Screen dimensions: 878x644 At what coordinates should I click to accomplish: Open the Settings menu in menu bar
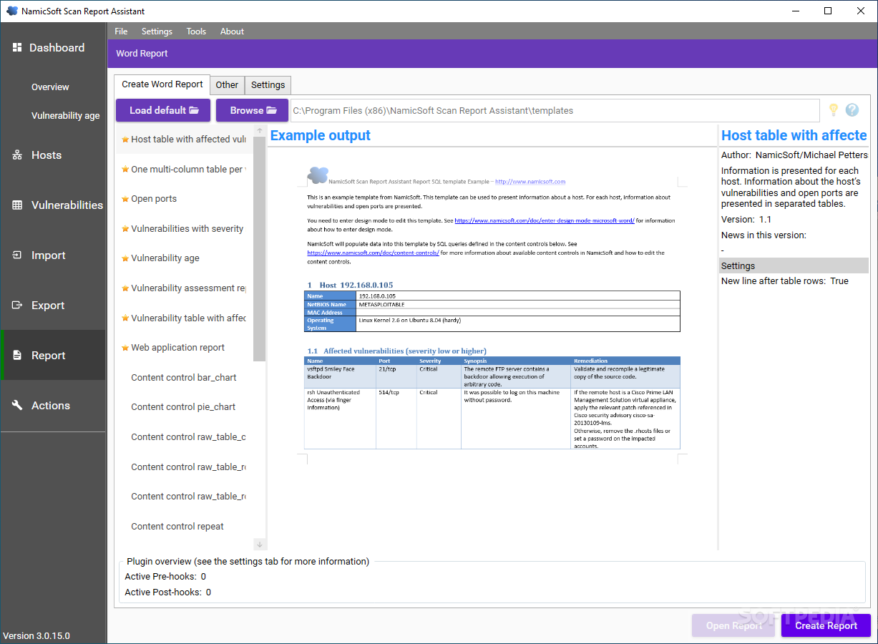pos(157,31)
